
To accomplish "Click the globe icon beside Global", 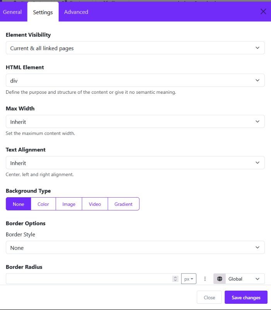I will click(x=220, y=279).
